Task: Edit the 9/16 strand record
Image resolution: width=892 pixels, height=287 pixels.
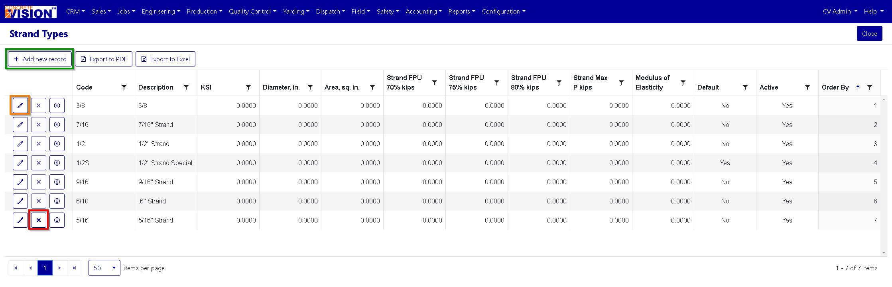Action: [x=20, y=182]
